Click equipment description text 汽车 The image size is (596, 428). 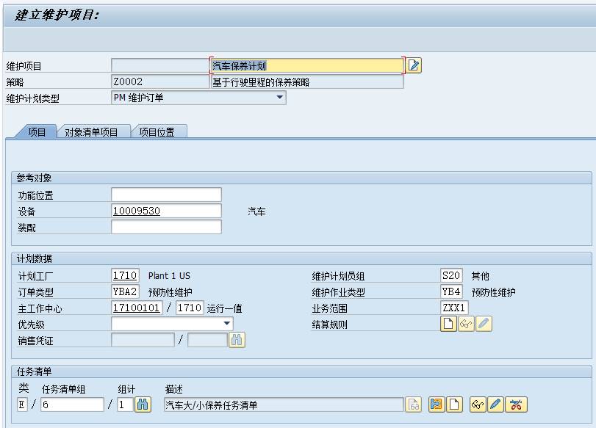click(256, 211)
